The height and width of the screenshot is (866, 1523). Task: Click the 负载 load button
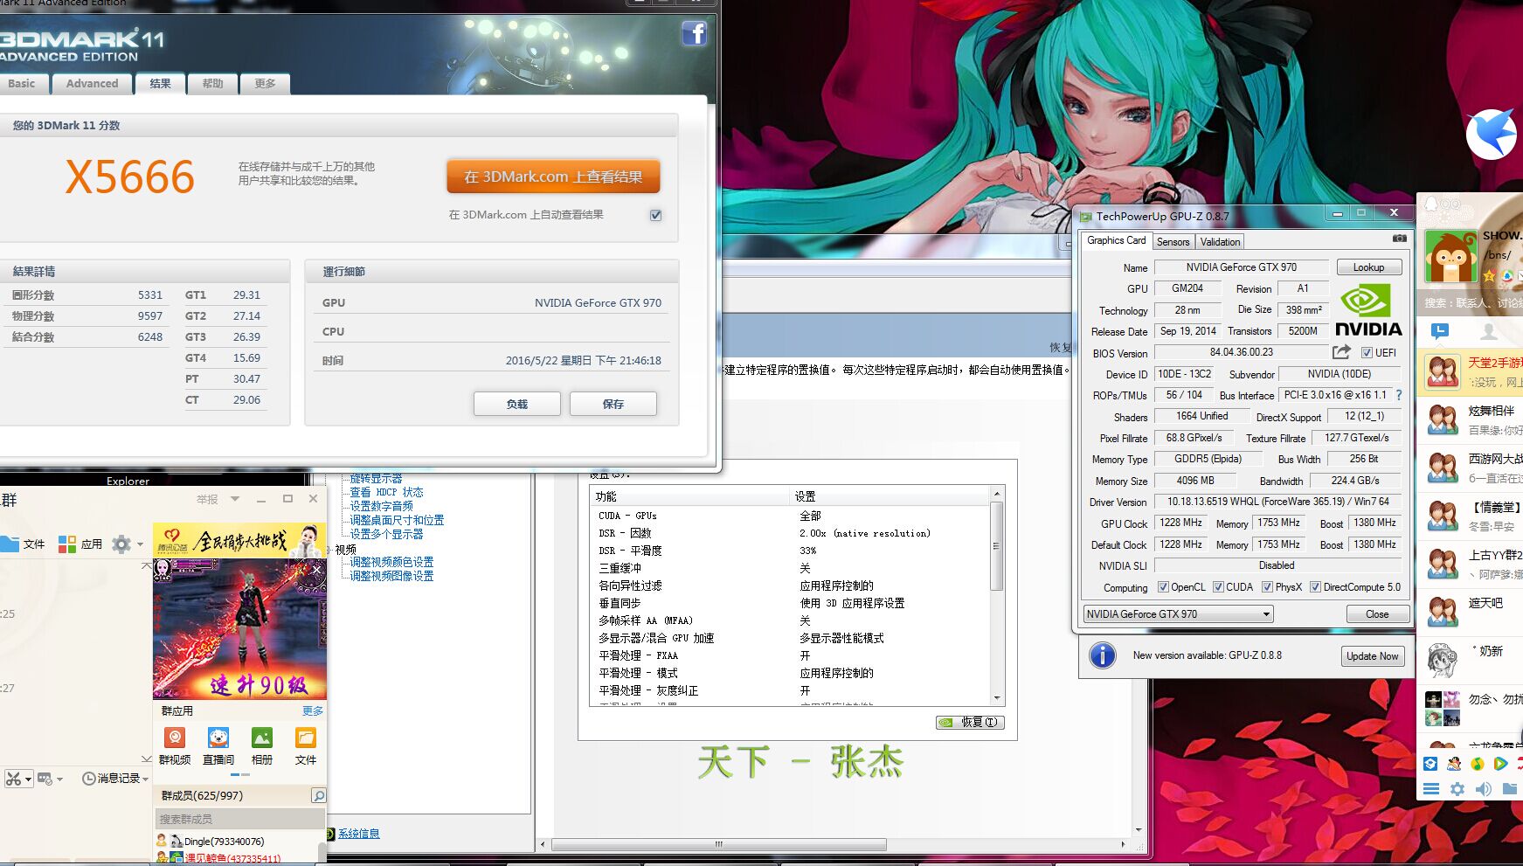[517, 404]
